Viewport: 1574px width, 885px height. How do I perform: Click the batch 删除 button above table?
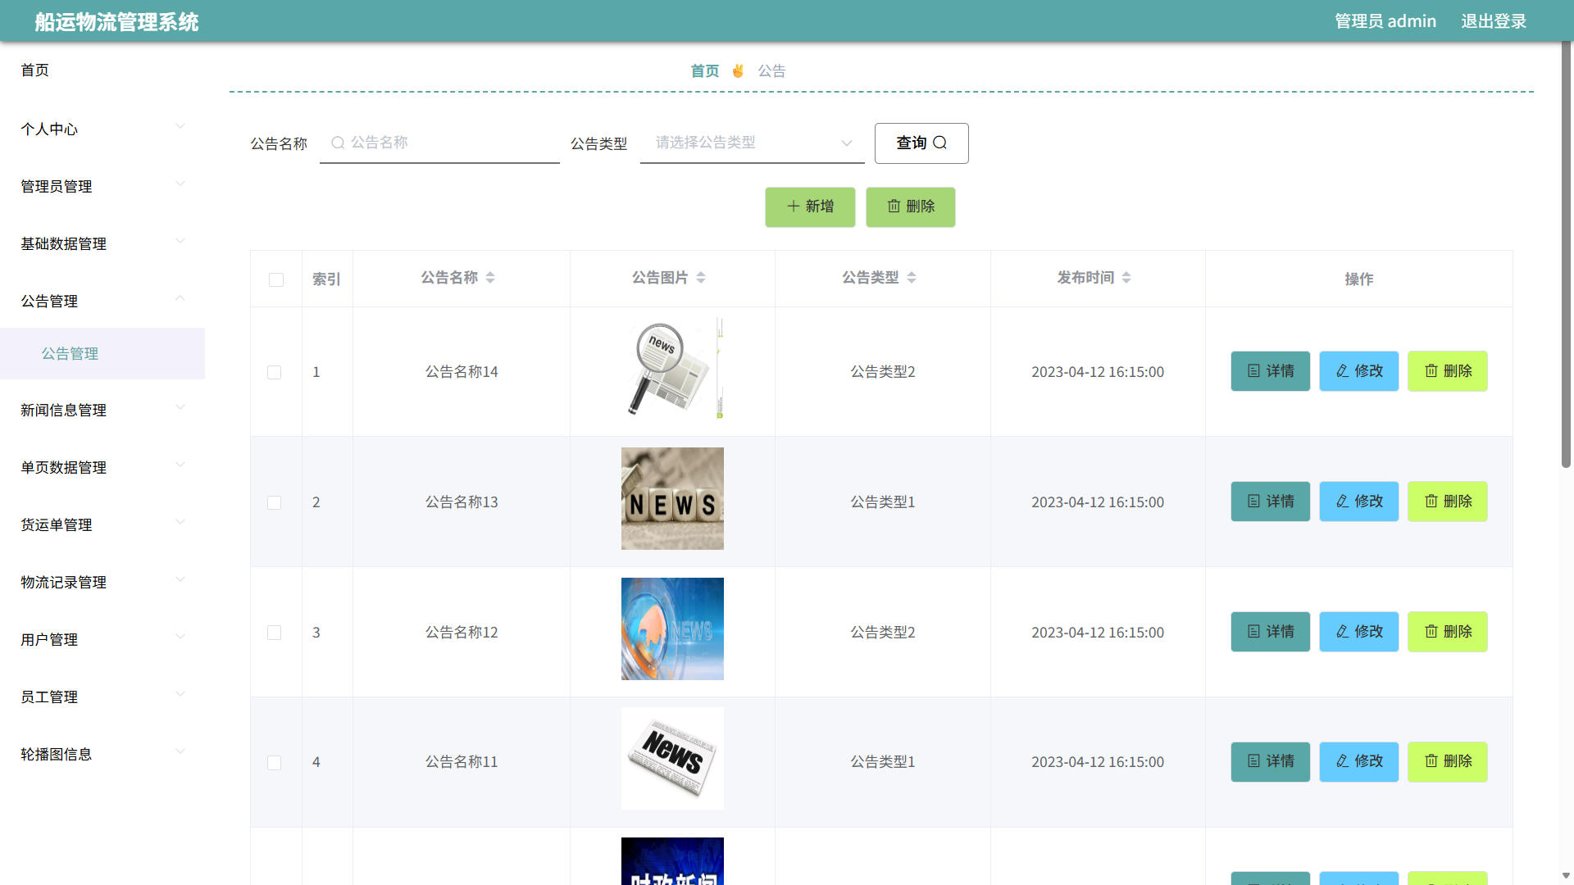click(911, 206)
